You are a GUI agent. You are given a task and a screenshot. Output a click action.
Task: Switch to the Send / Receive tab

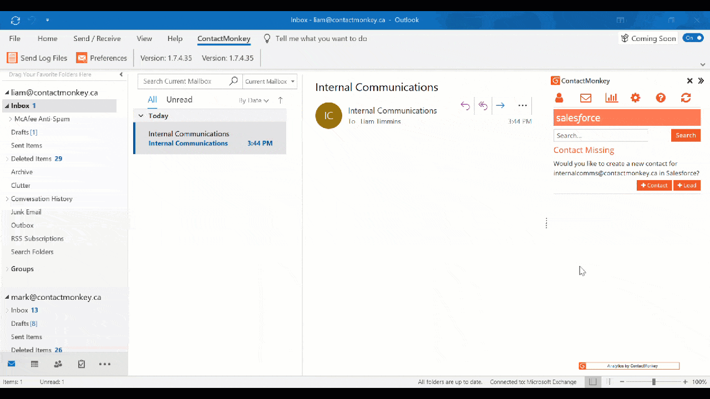(97, 39)
